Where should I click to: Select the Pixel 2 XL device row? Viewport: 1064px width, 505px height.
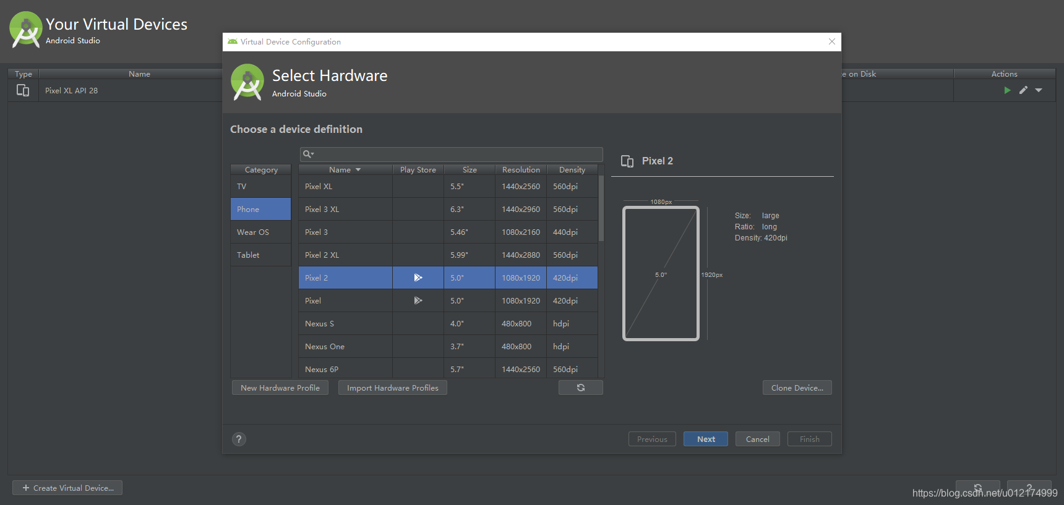(448, 255)
